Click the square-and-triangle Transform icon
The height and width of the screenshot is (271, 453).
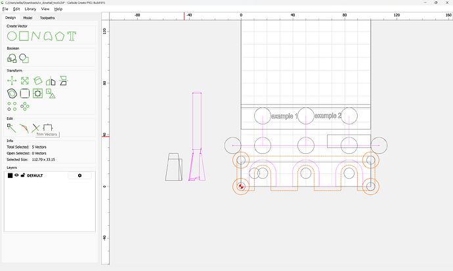[x=51, y=94]
